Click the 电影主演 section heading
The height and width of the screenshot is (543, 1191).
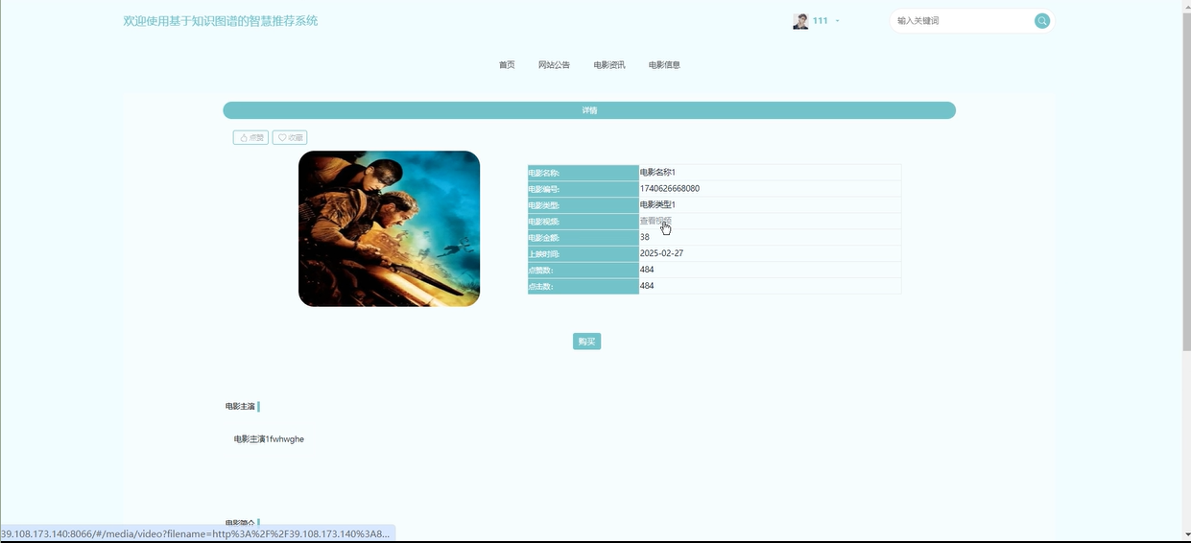[x=240, y=407]
